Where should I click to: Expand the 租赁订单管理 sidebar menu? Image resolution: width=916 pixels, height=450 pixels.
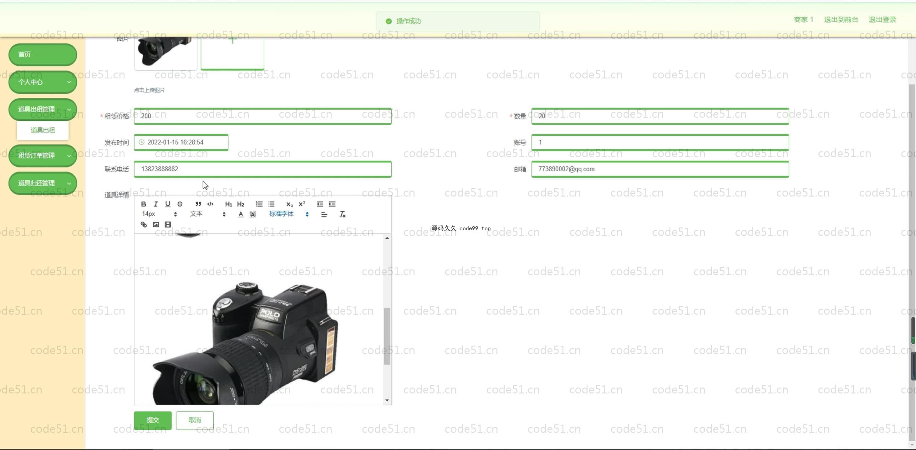coord(43,156)
